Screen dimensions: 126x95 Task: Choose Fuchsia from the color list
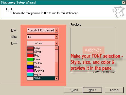point(41,71)
